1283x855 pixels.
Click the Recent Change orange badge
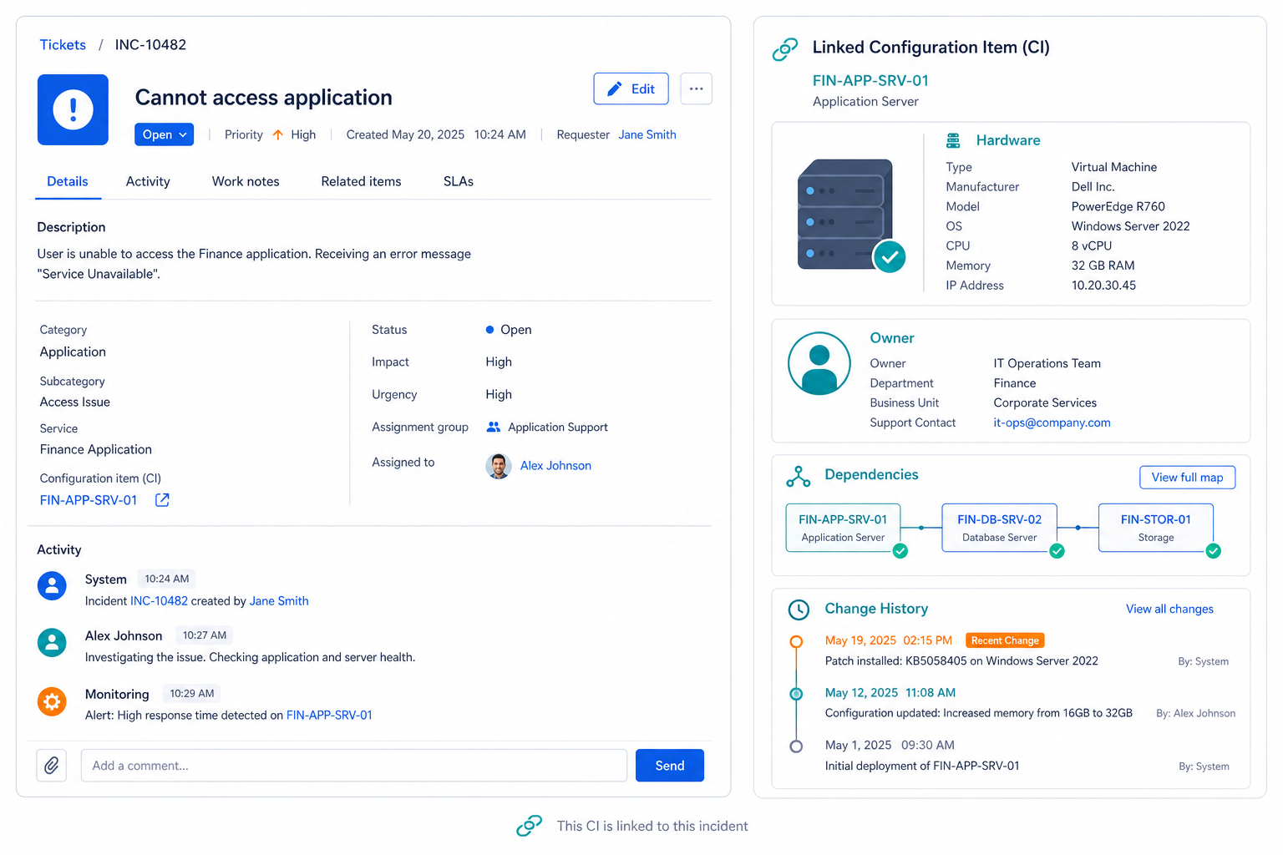(1005, 640)
